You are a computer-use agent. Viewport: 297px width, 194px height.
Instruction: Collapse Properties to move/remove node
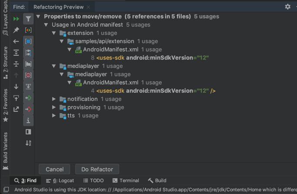click(x=38, y=17)
